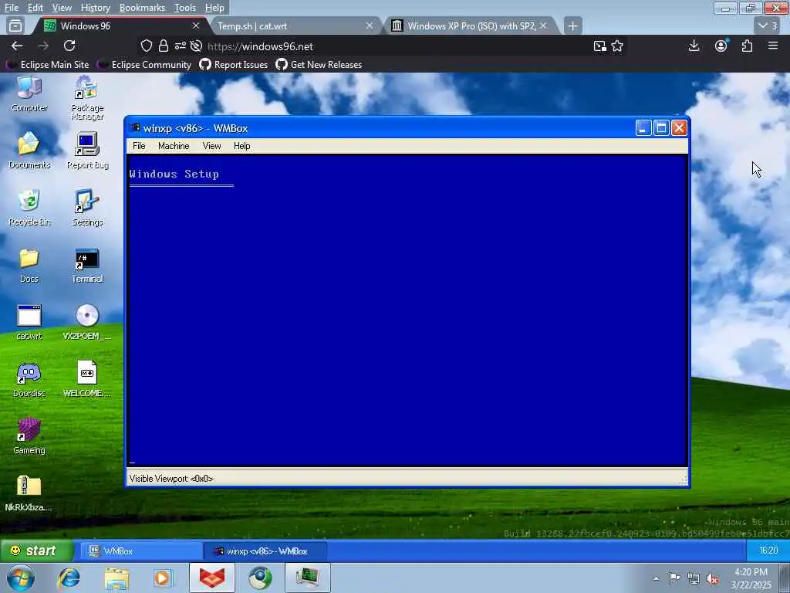Close the Windows 96 browser tab
The image size is (790, 593).
pyautogui.click(x=196, y=25)
